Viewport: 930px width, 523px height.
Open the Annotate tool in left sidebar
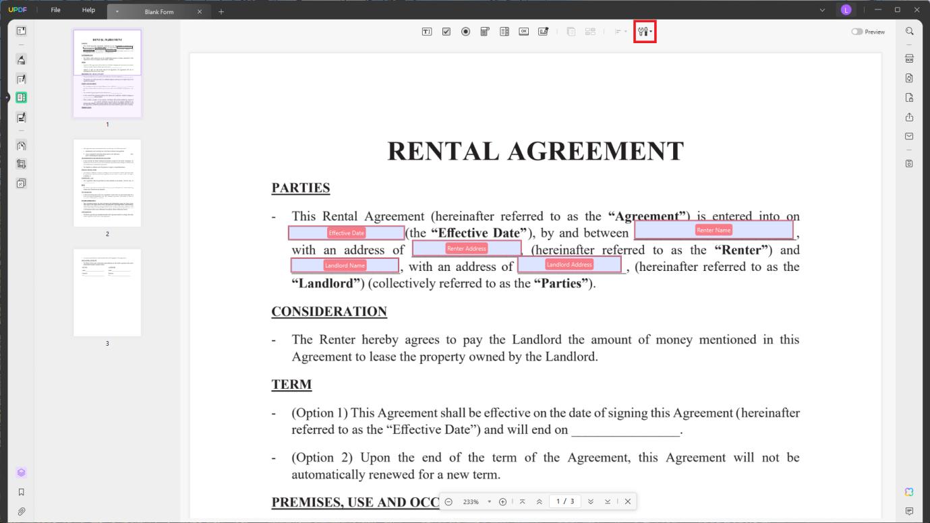coord(20,59)
